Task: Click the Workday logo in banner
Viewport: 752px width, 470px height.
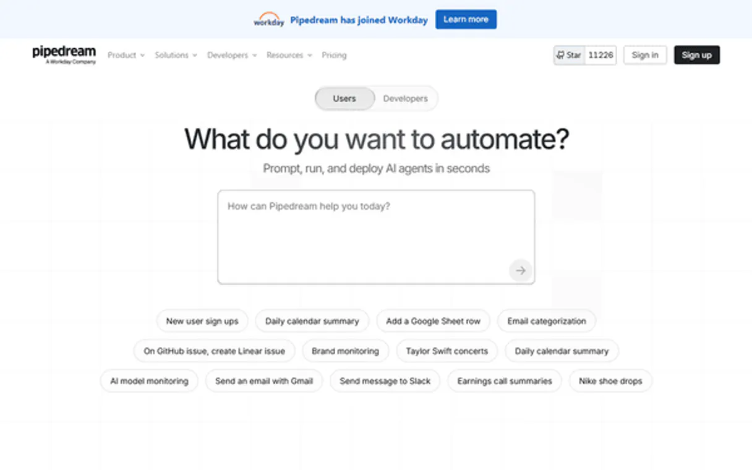Action: [268, 20]
